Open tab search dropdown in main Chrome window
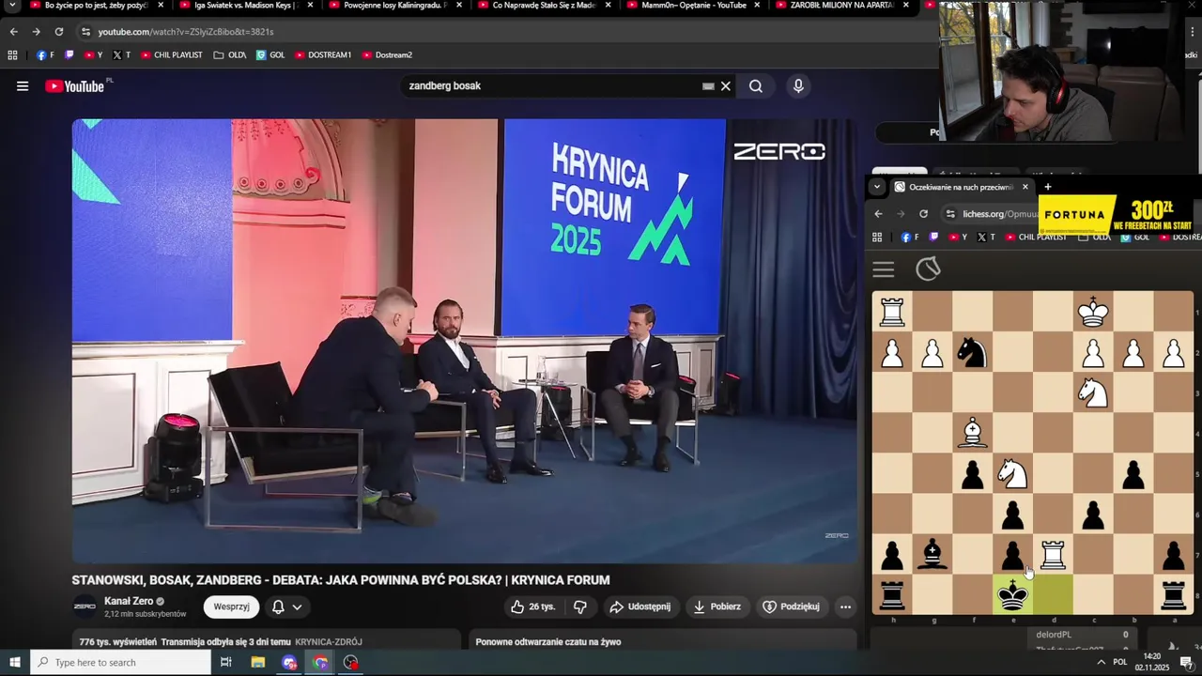The width and height of the screenshot is (1202, 676). (12, 6)
